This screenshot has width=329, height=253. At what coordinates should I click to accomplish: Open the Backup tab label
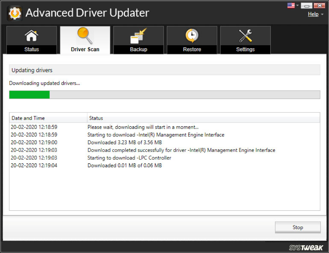click(x=138, y=50)
